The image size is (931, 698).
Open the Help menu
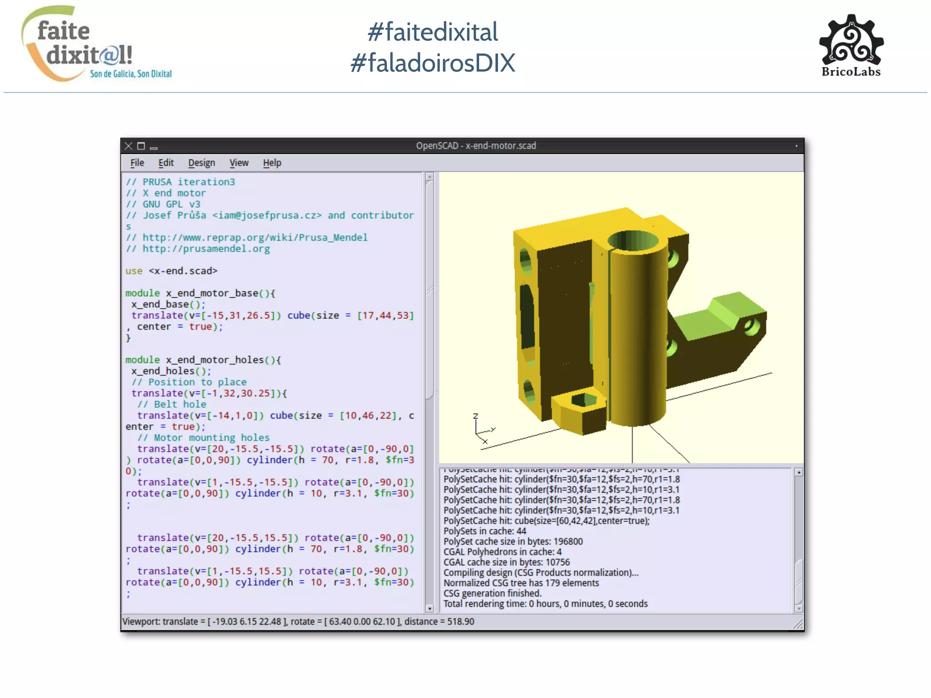(x=272, y=163)
